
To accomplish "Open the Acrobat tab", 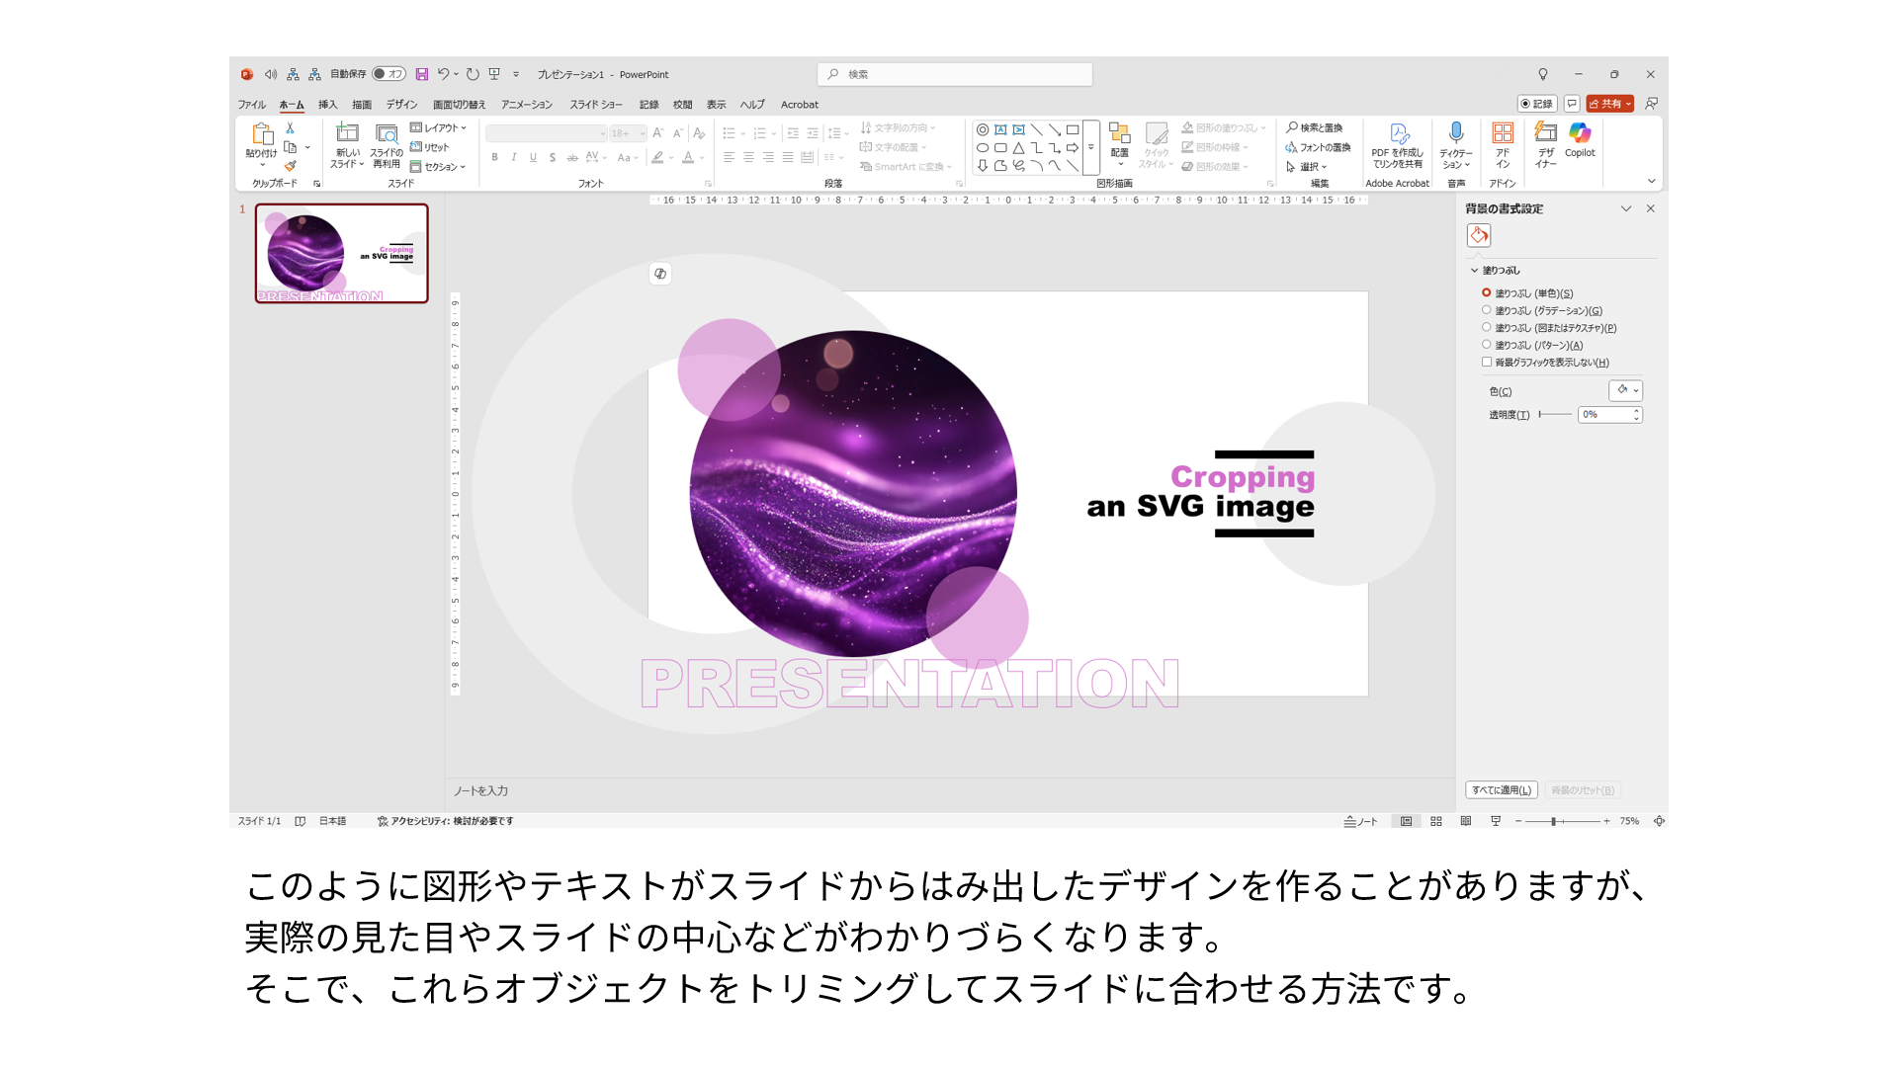I will click(800, 104).
